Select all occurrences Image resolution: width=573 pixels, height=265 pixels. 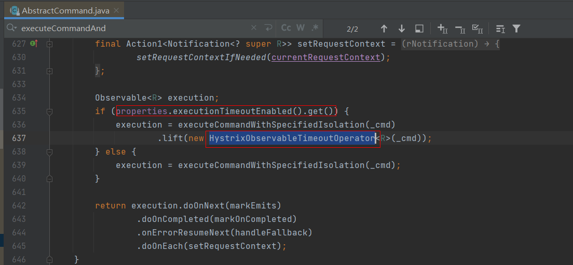pyautogui.click(x=477, y=29)
